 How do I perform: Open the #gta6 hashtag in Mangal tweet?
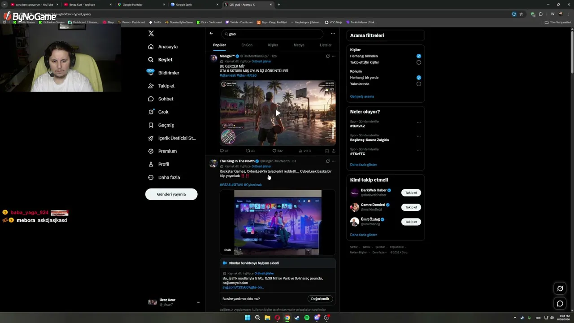point(252,75)
